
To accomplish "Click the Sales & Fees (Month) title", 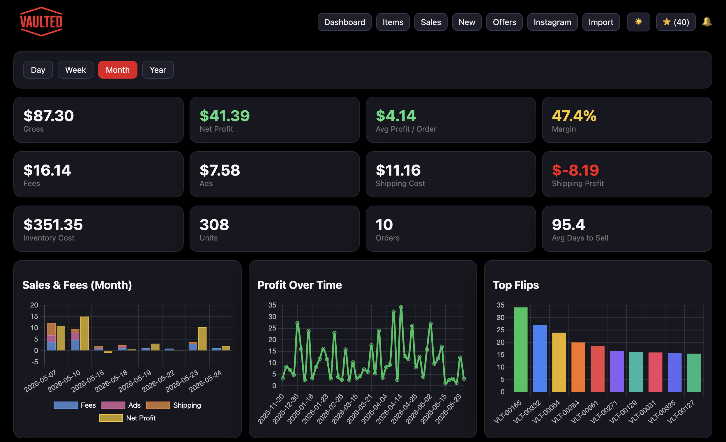I will click(77, 285).
